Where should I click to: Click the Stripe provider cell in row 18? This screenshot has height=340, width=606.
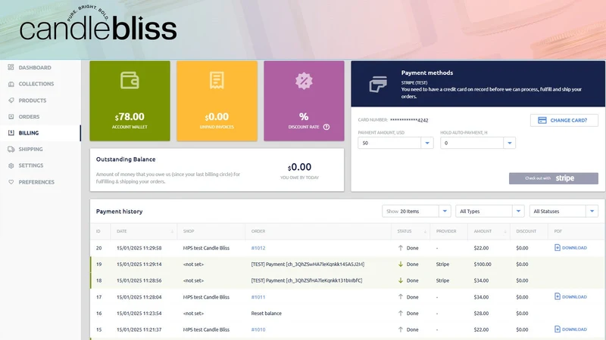pyautogui.click(x=442, y=280)
